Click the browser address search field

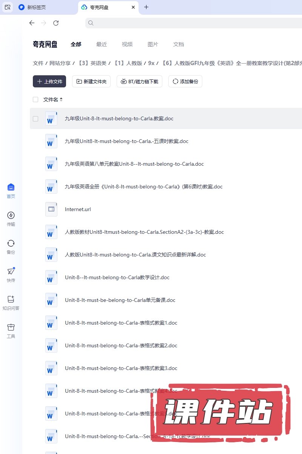pos(193,23)
